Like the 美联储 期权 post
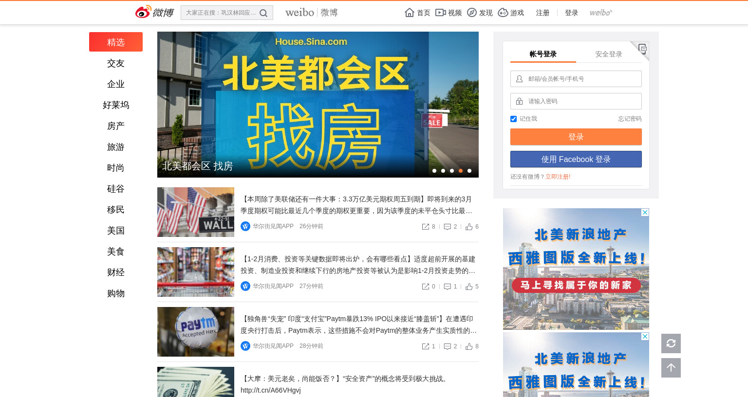Screen dimensions: 748x397 [469, 227]
